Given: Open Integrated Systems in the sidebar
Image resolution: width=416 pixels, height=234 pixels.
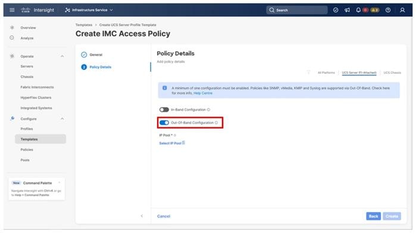Looking at the screenshot, I should click(x=36, y=108).
